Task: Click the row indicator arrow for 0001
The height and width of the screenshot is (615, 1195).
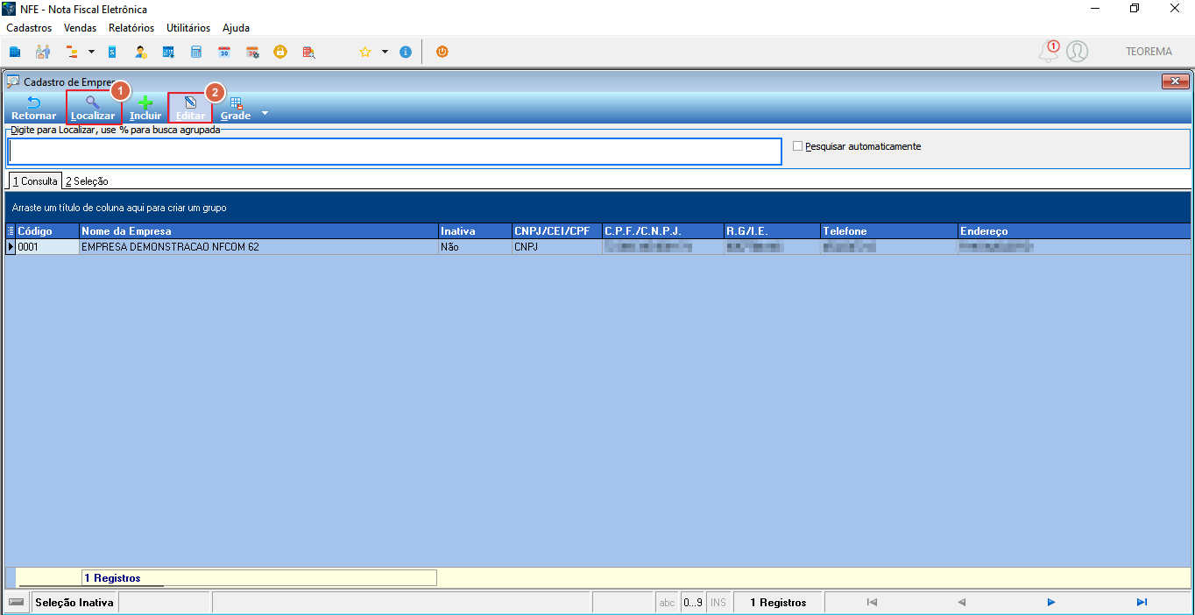Action: click(x=11, y=247)
